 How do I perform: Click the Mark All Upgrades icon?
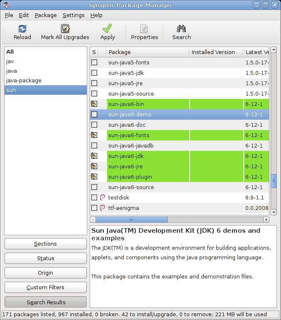[65, 29]
